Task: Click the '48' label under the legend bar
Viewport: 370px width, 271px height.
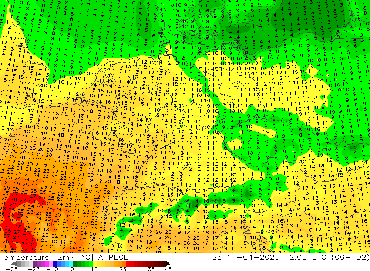Action: [x=168, y=269]
